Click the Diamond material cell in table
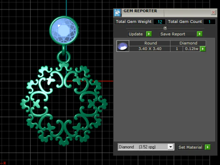This screenshot has width=220, height=165. point(188,43)
